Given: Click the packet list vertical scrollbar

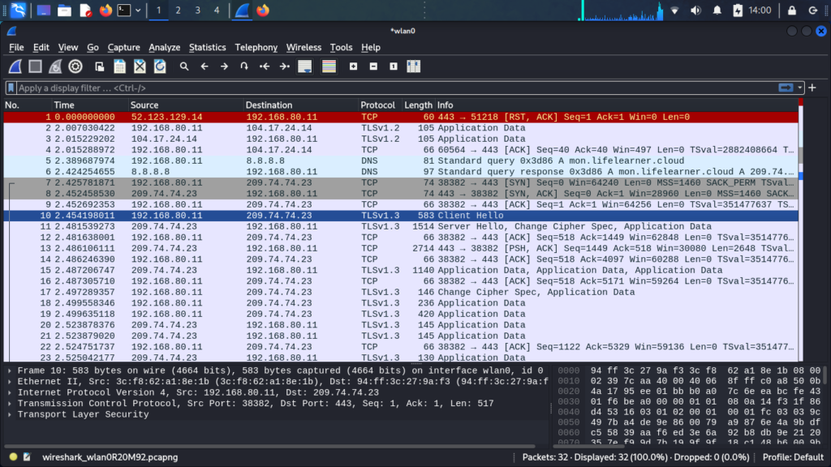Looking at the screenshot, I should (x=801, y=230).
